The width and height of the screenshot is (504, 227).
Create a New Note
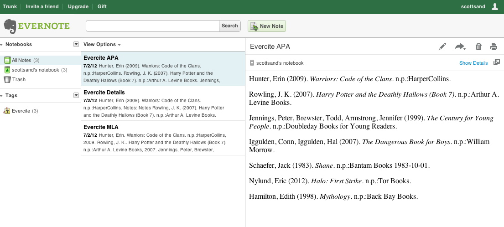[x=266, y=26]
